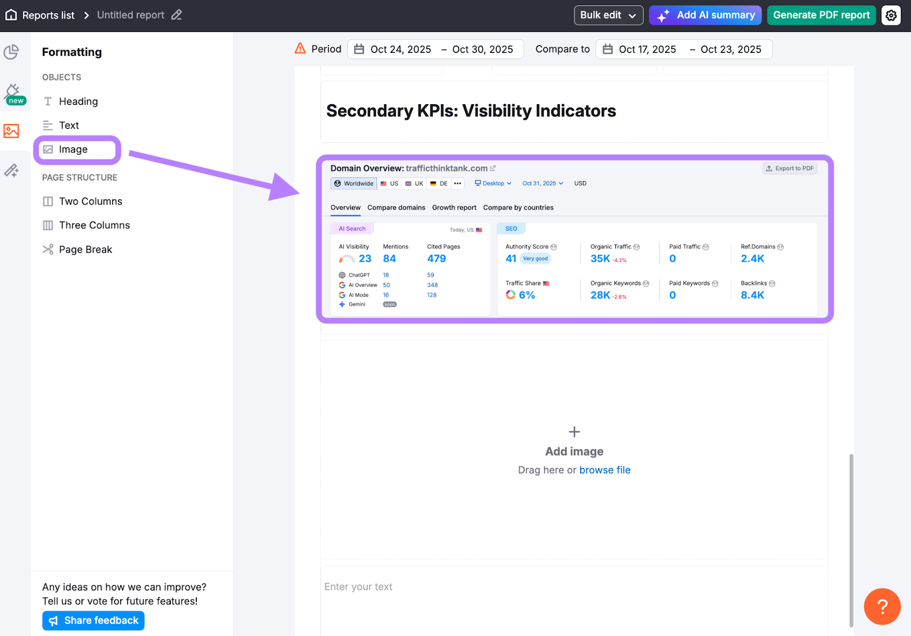Open report settings via the gear icon
The image size is (911, 636).
pos(891,15)
